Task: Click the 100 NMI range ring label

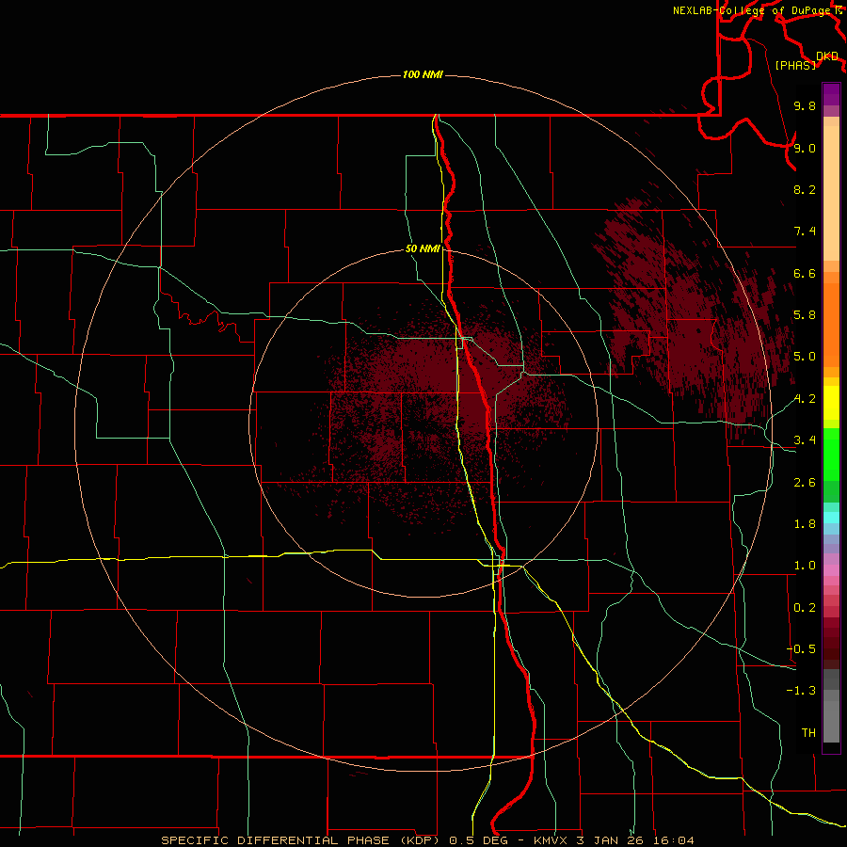Action: (x=423, y=74)
